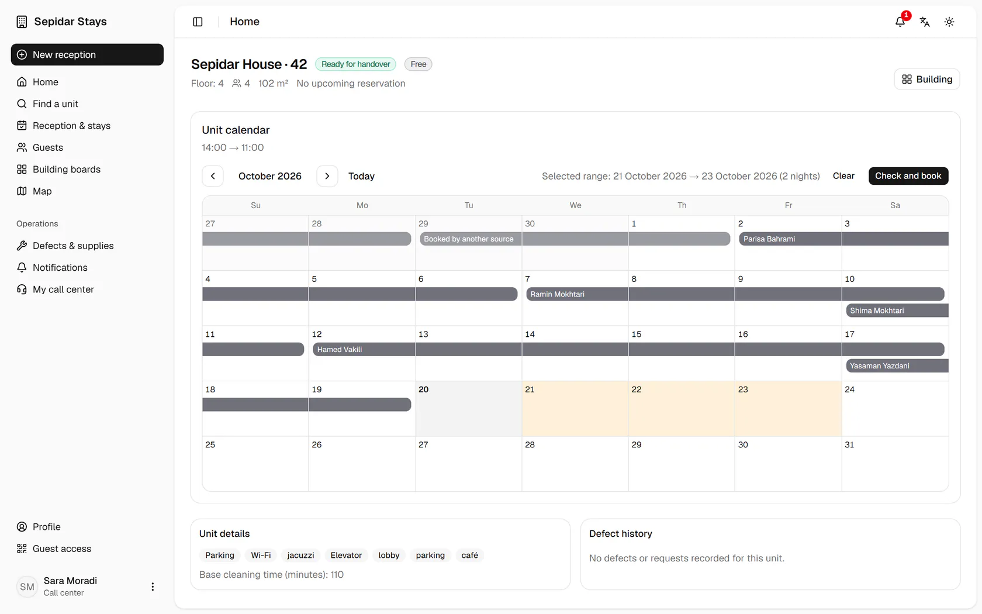
Task: Click the Building button
Action: (x=927, y=79)
